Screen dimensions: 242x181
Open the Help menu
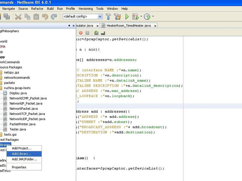point(125,9)
